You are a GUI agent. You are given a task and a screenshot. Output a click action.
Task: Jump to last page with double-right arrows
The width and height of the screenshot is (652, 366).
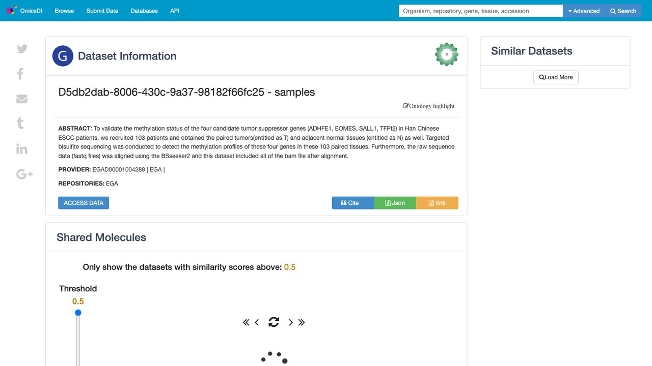tap(302, 322)
